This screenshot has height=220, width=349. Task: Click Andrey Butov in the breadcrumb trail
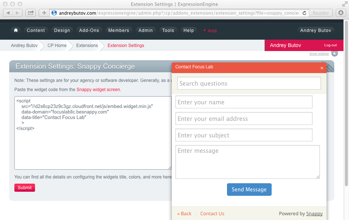coord(24,46)
